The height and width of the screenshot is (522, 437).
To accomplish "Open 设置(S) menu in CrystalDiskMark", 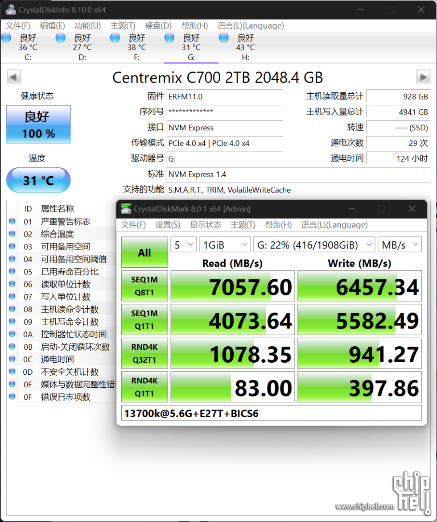I will [x=168, y=225].
